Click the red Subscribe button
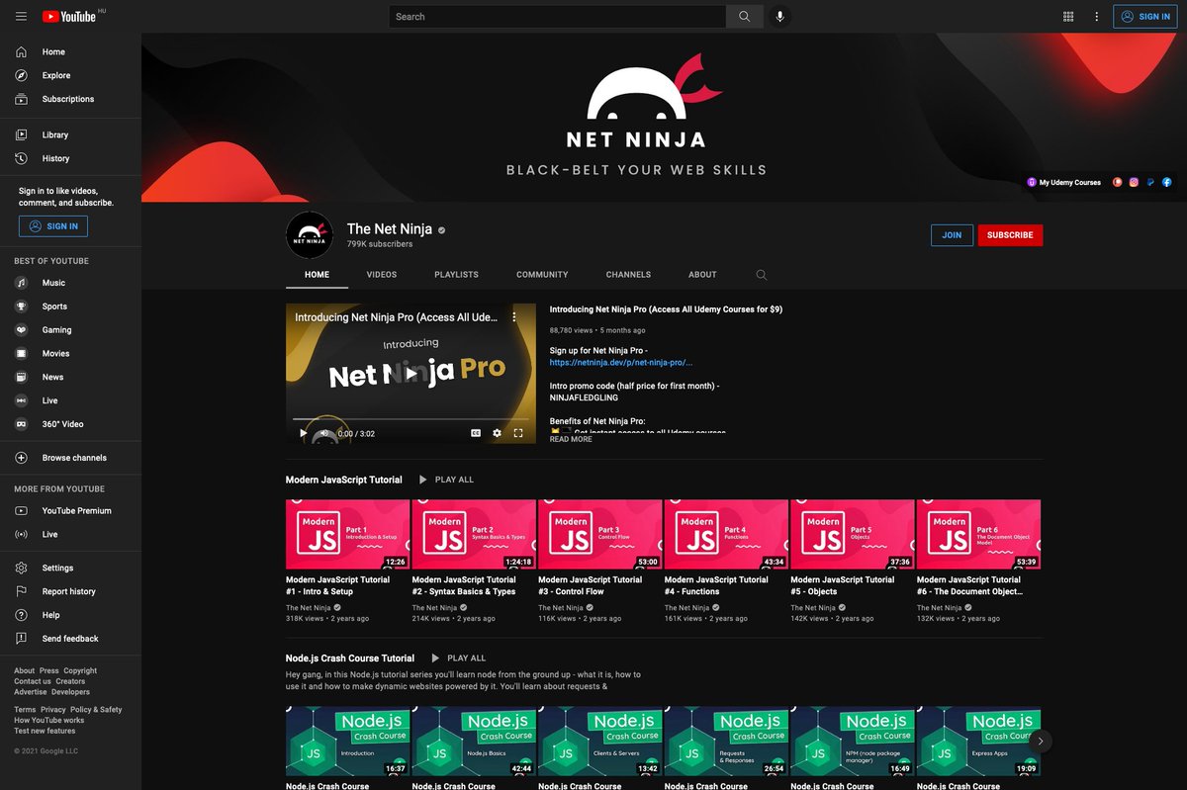 point(1010,235)
